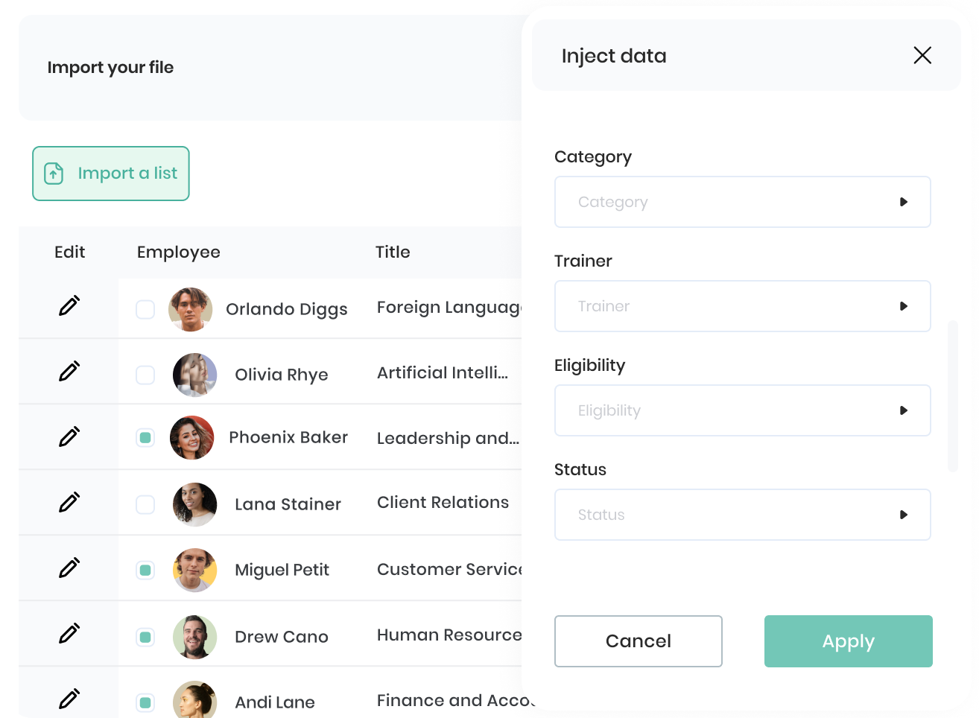Click Miguel Petit's avatar thumbnail

195,570
